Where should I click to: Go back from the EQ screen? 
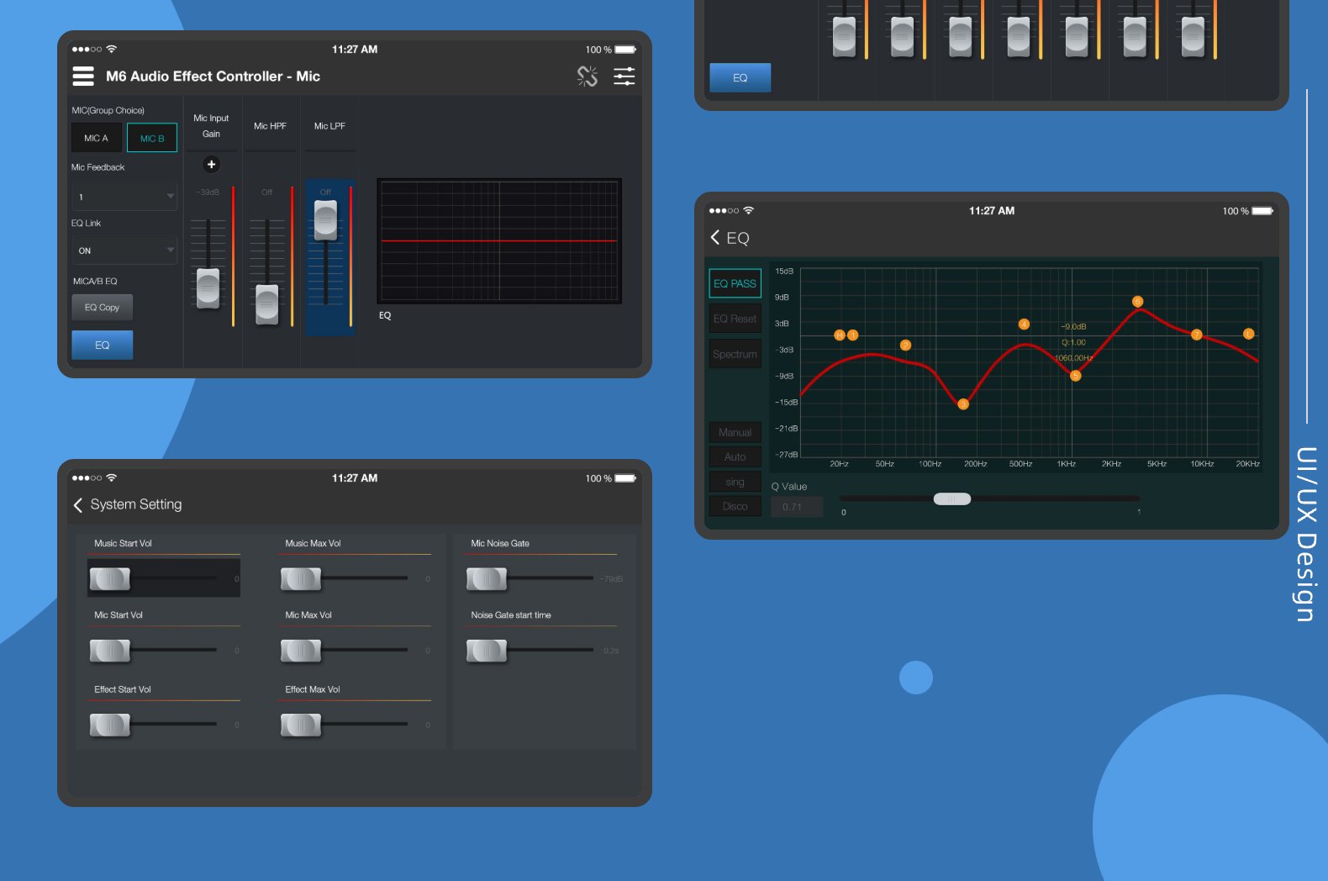(x=715, y=238)
